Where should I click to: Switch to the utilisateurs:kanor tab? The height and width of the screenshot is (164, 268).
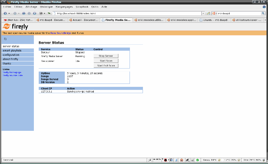coord(247,20)
